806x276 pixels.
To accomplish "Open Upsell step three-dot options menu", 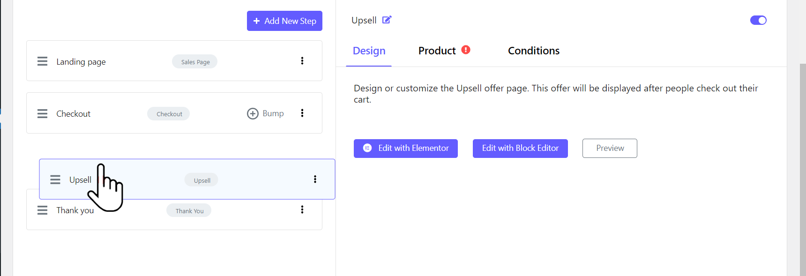I will tap(315, 179).
